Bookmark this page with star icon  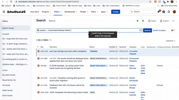150,2
